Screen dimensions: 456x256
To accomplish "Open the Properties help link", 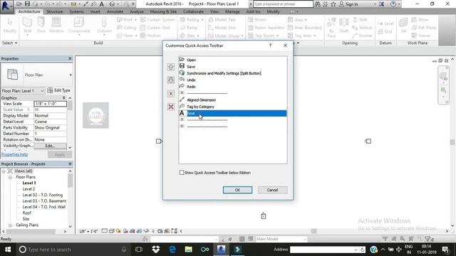I will [x=14, y=154].
